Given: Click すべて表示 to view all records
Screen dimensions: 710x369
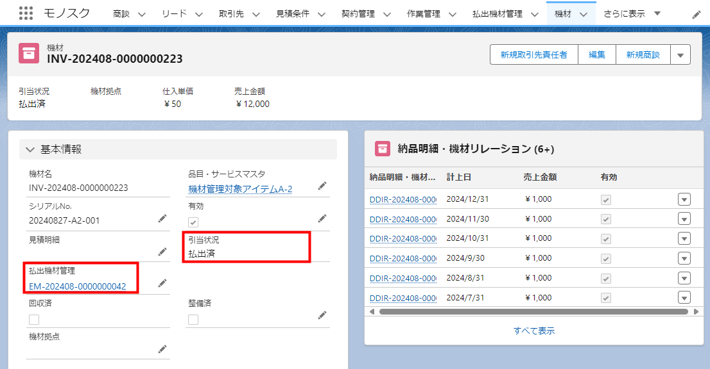Looking at the screenshot, I should [533, 331].
